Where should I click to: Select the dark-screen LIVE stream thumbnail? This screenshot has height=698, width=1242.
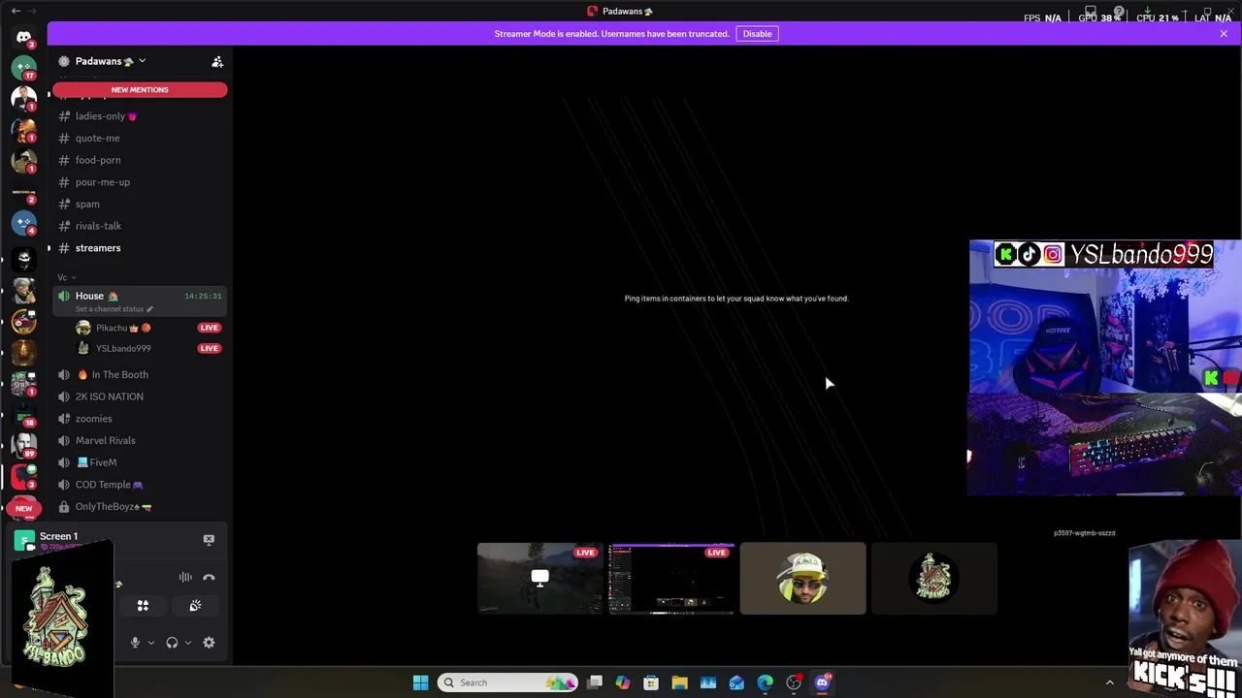click(x=671, y=579)
